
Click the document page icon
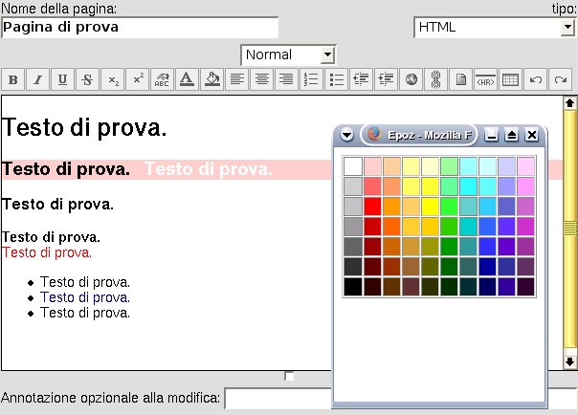pos(461,79)
